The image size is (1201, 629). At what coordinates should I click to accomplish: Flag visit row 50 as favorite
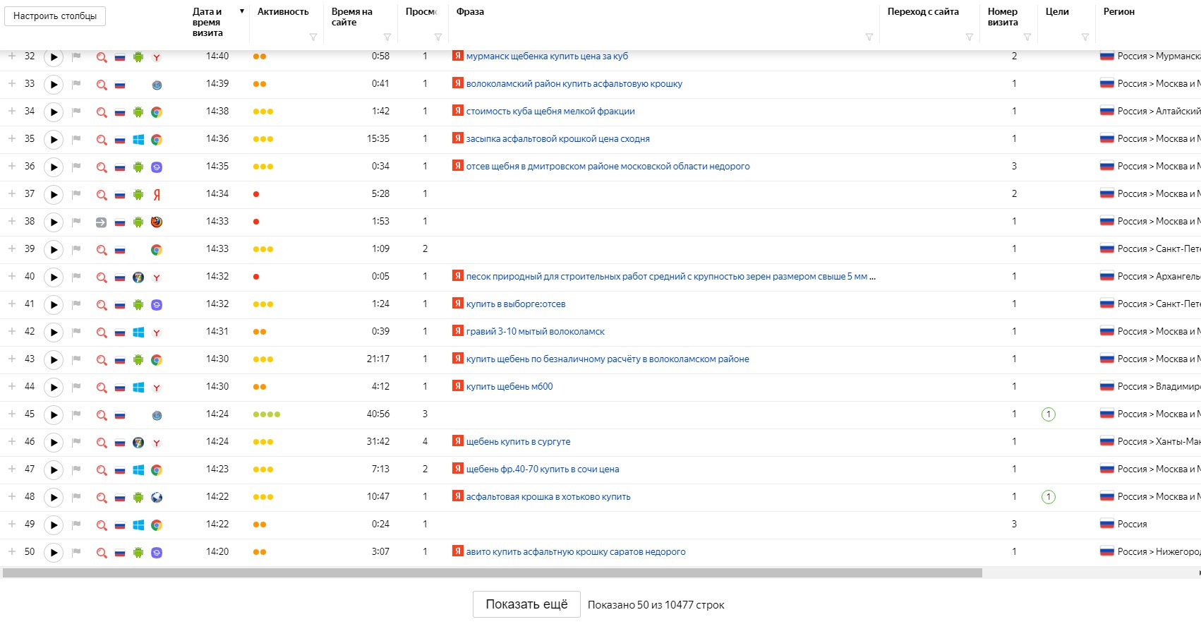coord(76,552)
